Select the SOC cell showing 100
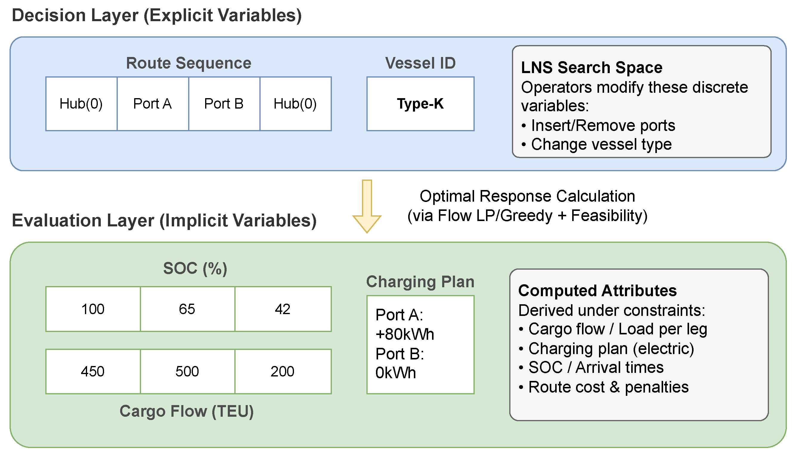 click(x=93, y=309)
